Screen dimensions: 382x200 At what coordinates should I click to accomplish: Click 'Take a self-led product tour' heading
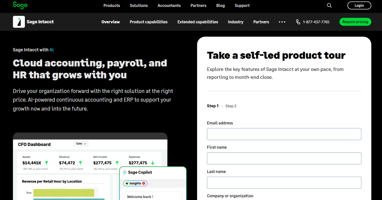276,55
